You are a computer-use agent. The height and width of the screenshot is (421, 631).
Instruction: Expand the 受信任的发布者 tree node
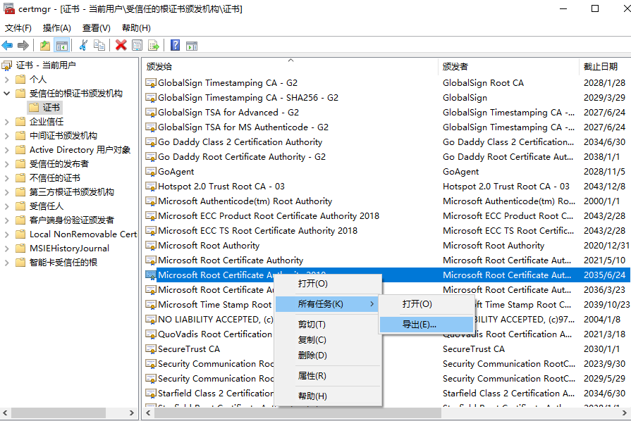(7, 164)
